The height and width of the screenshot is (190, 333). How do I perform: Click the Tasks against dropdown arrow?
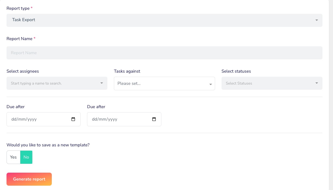210,84
